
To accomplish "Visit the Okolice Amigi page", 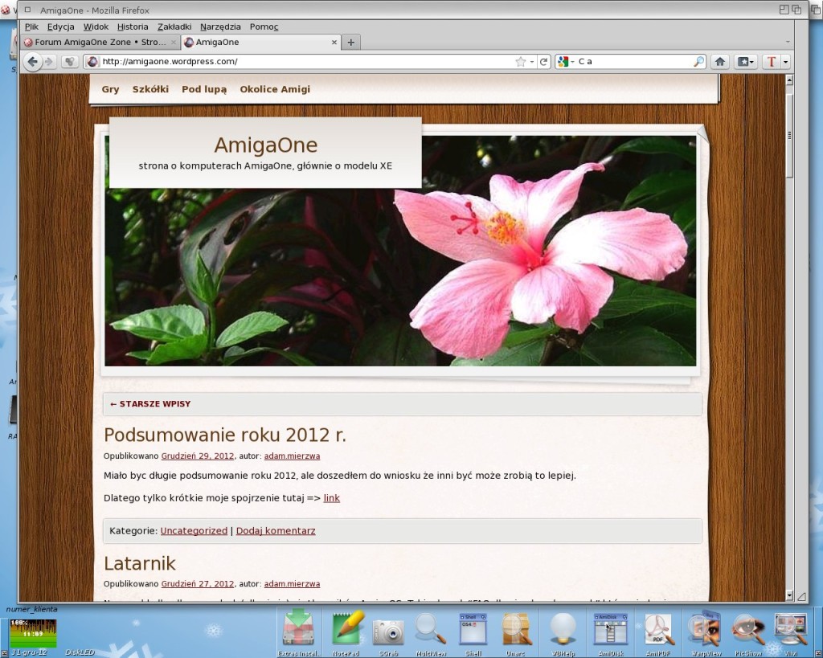I will (275, 89).
